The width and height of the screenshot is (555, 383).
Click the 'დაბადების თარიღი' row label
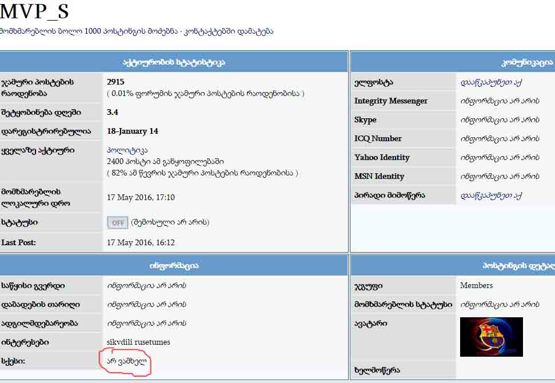coord(41,305)
